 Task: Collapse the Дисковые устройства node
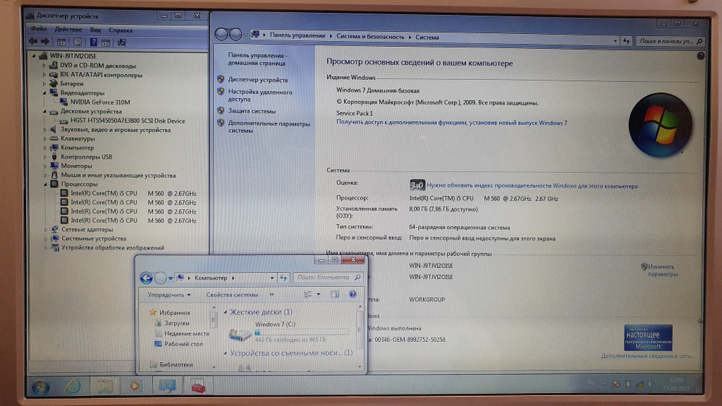click(x=45, y=111)
